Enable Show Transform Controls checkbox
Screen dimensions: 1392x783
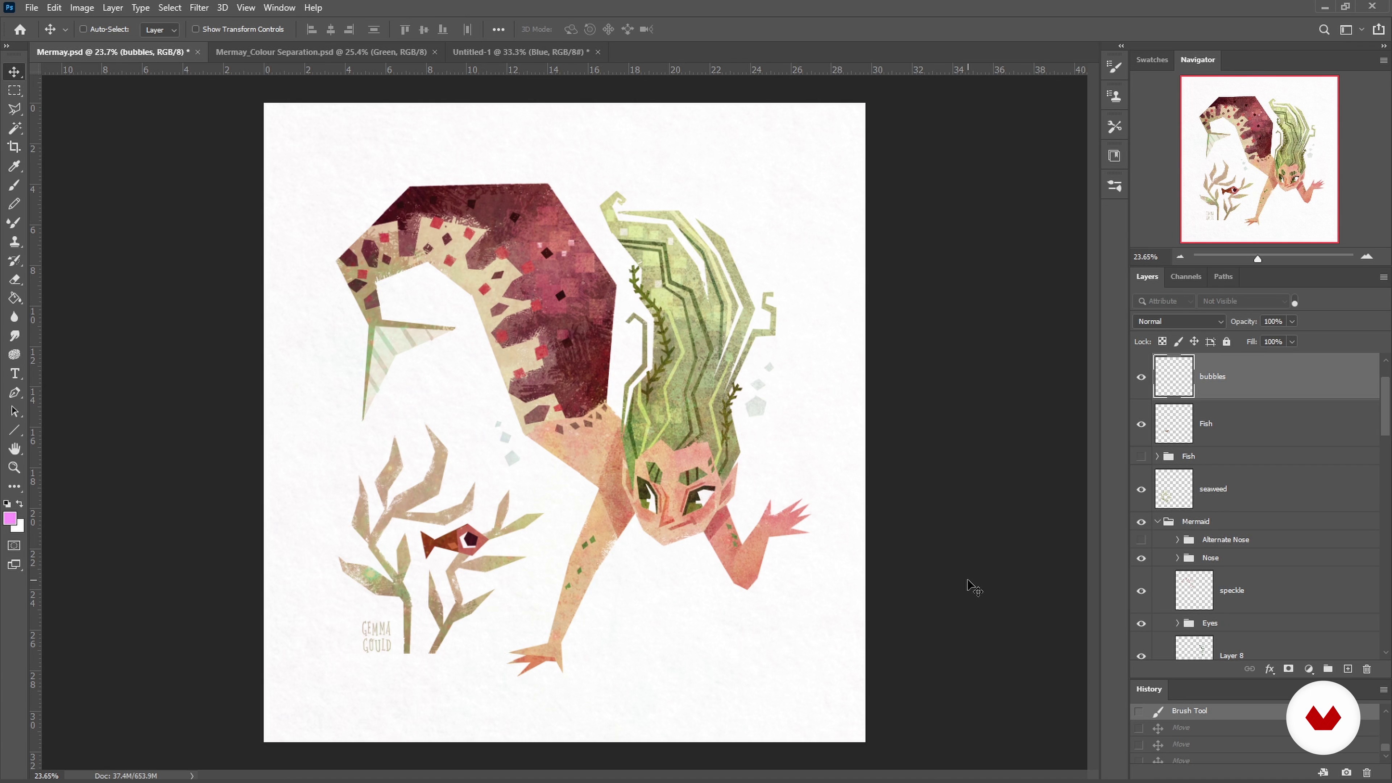(196, 29)
